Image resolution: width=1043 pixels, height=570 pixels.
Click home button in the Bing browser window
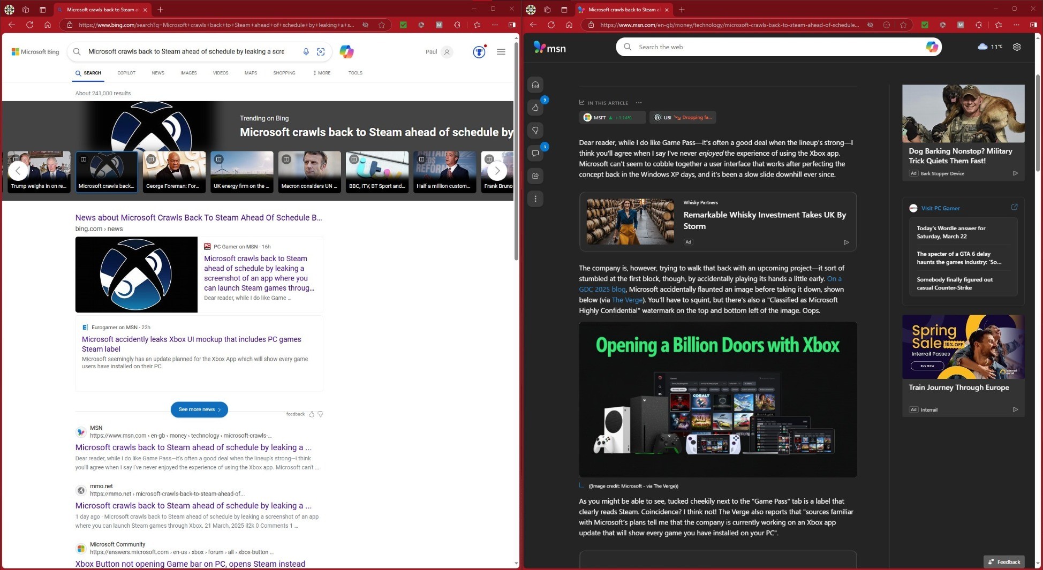click(x=48, y=25)
